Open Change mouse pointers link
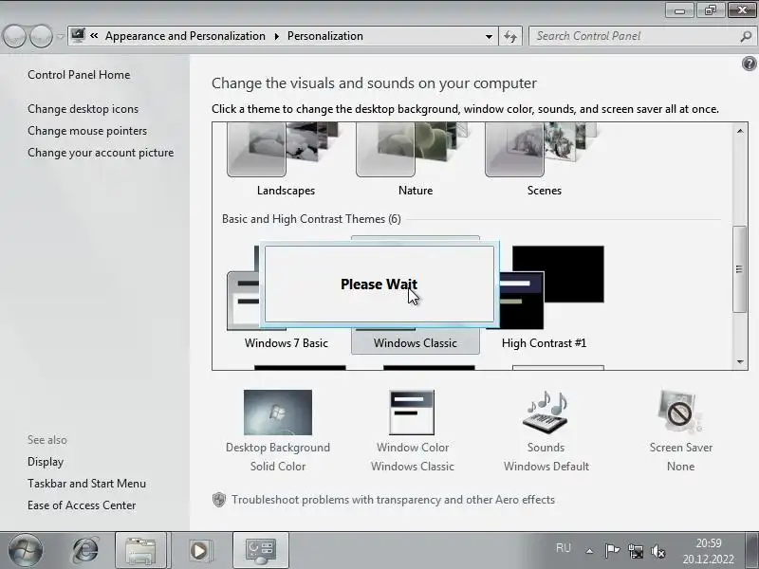This screenshot has height=569, width=759. (x=87, y=131)
